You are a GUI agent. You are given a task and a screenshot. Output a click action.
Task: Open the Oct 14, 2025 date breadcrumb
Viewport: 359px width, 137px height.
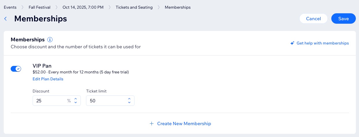[83, 7]
